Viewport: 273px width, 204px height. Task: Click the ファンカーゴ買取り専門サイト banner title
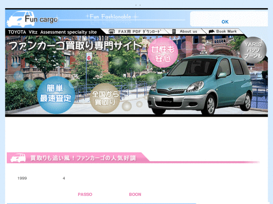click(76, 46)
